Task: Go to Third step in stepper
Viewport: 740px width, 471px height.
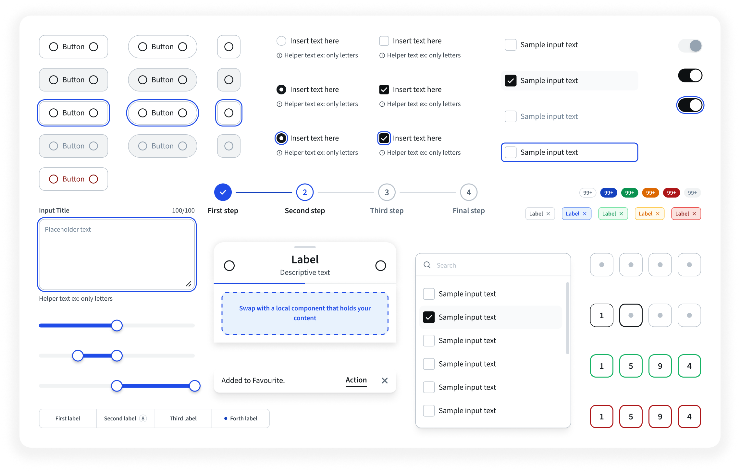Action: pyautogui.click(x=387, y=192)
